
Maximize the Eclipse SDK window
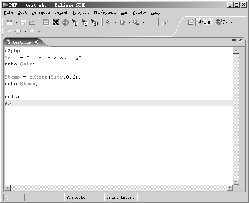tap(237, 5)
